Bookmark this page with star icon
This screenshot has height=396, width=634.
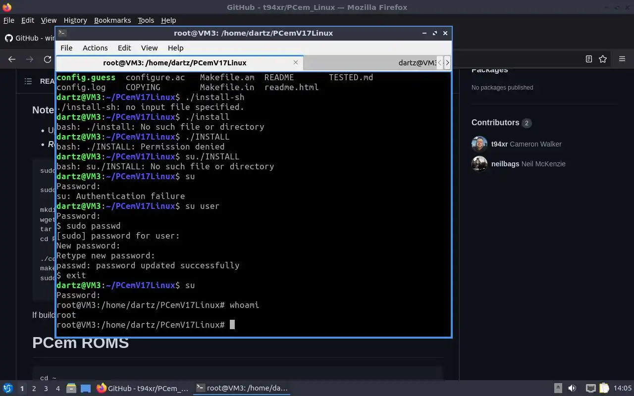603,59
